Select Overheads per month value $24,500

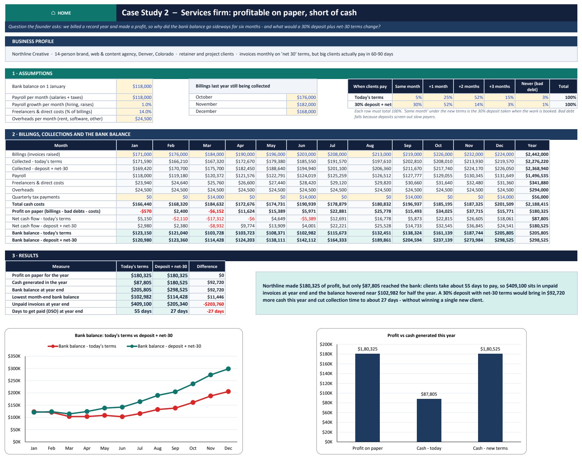pyautogui.click(x=135, y=119)
